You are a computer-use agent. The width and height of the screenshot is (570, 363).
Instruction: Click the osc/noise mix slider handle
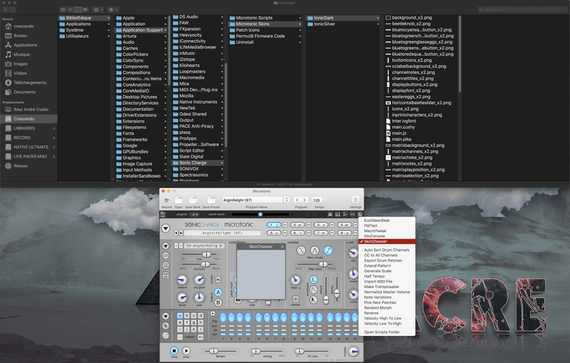point(206,255)
